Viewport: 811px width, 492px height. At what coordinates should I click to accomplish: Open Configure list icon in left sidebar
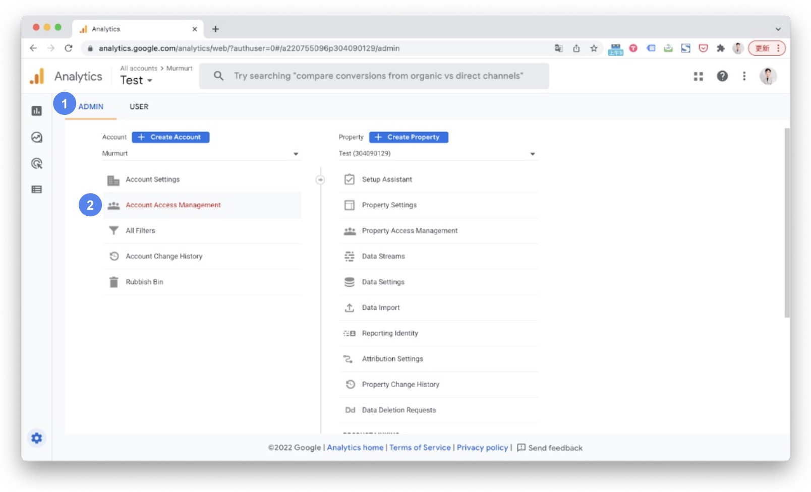click(x=36, y=190)
